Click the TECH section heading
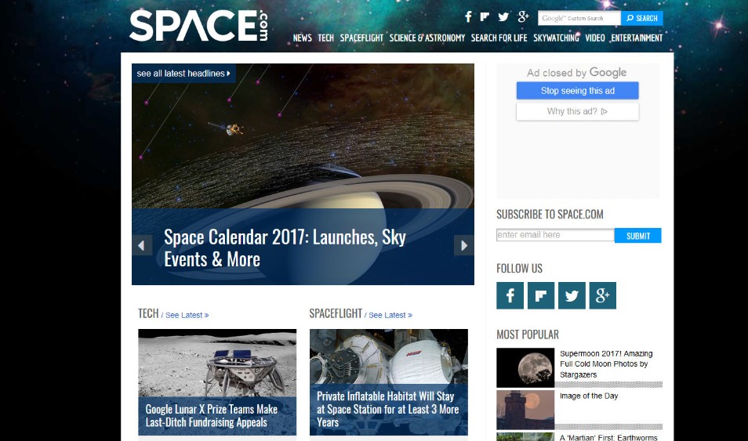The image size is (748, 441). coord(148,313)
